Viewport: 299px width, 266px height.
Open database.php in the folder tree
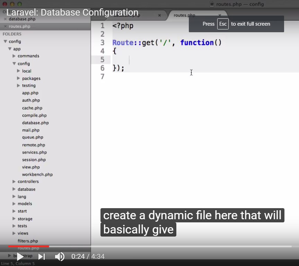[x=35, y=123]
